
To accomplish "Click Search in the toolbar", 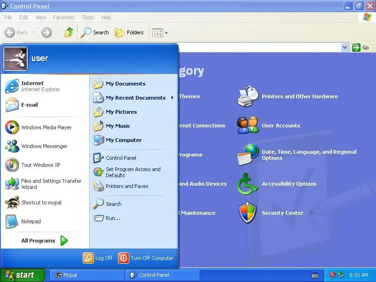I will click(x=95, y=32).
